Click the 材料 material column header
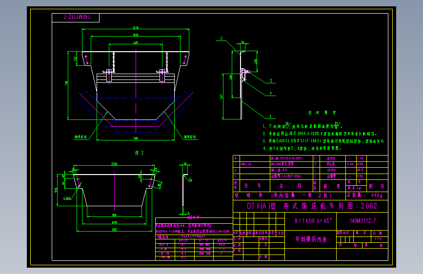 332,186
